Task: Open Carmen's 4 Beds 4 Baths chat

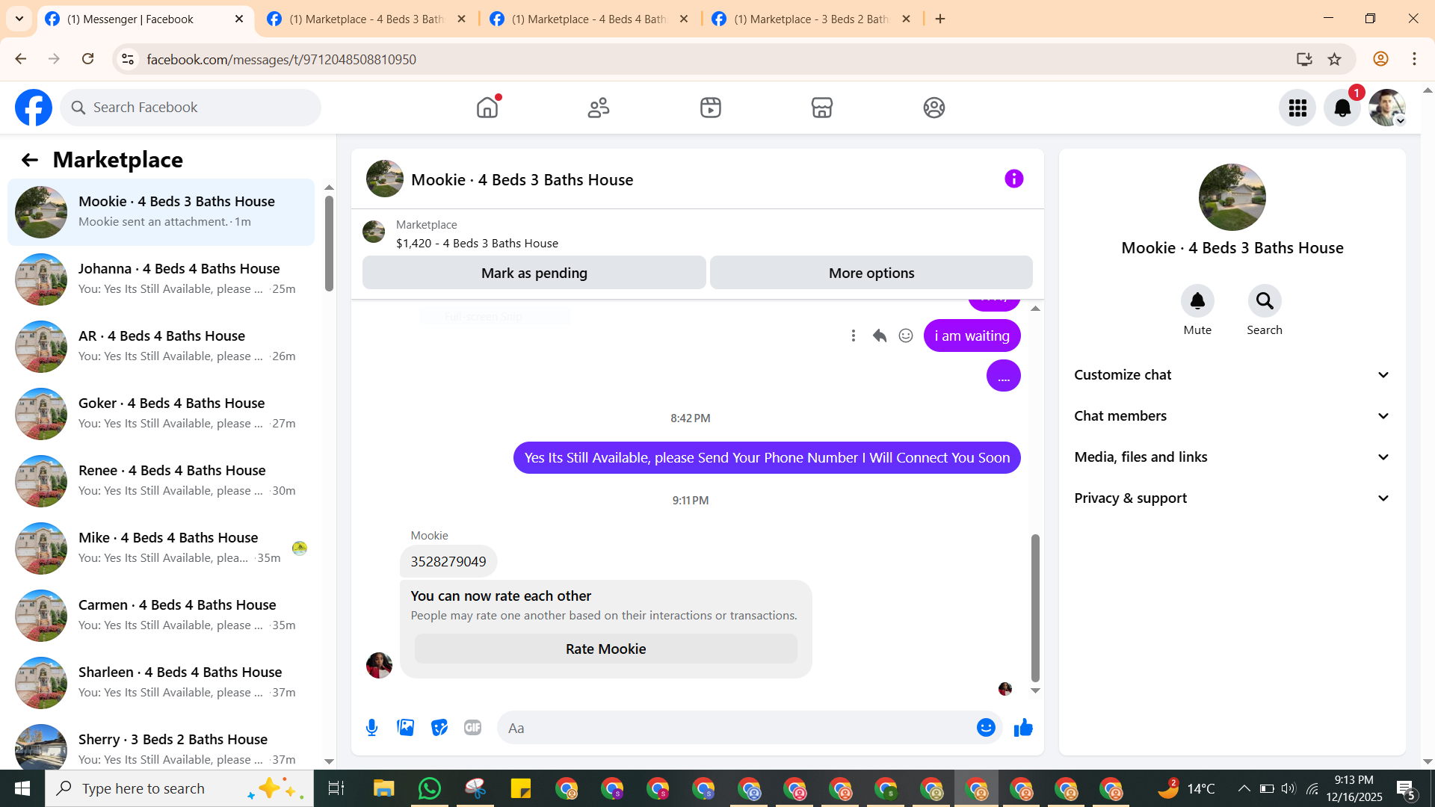Action: tap(161, 616)
